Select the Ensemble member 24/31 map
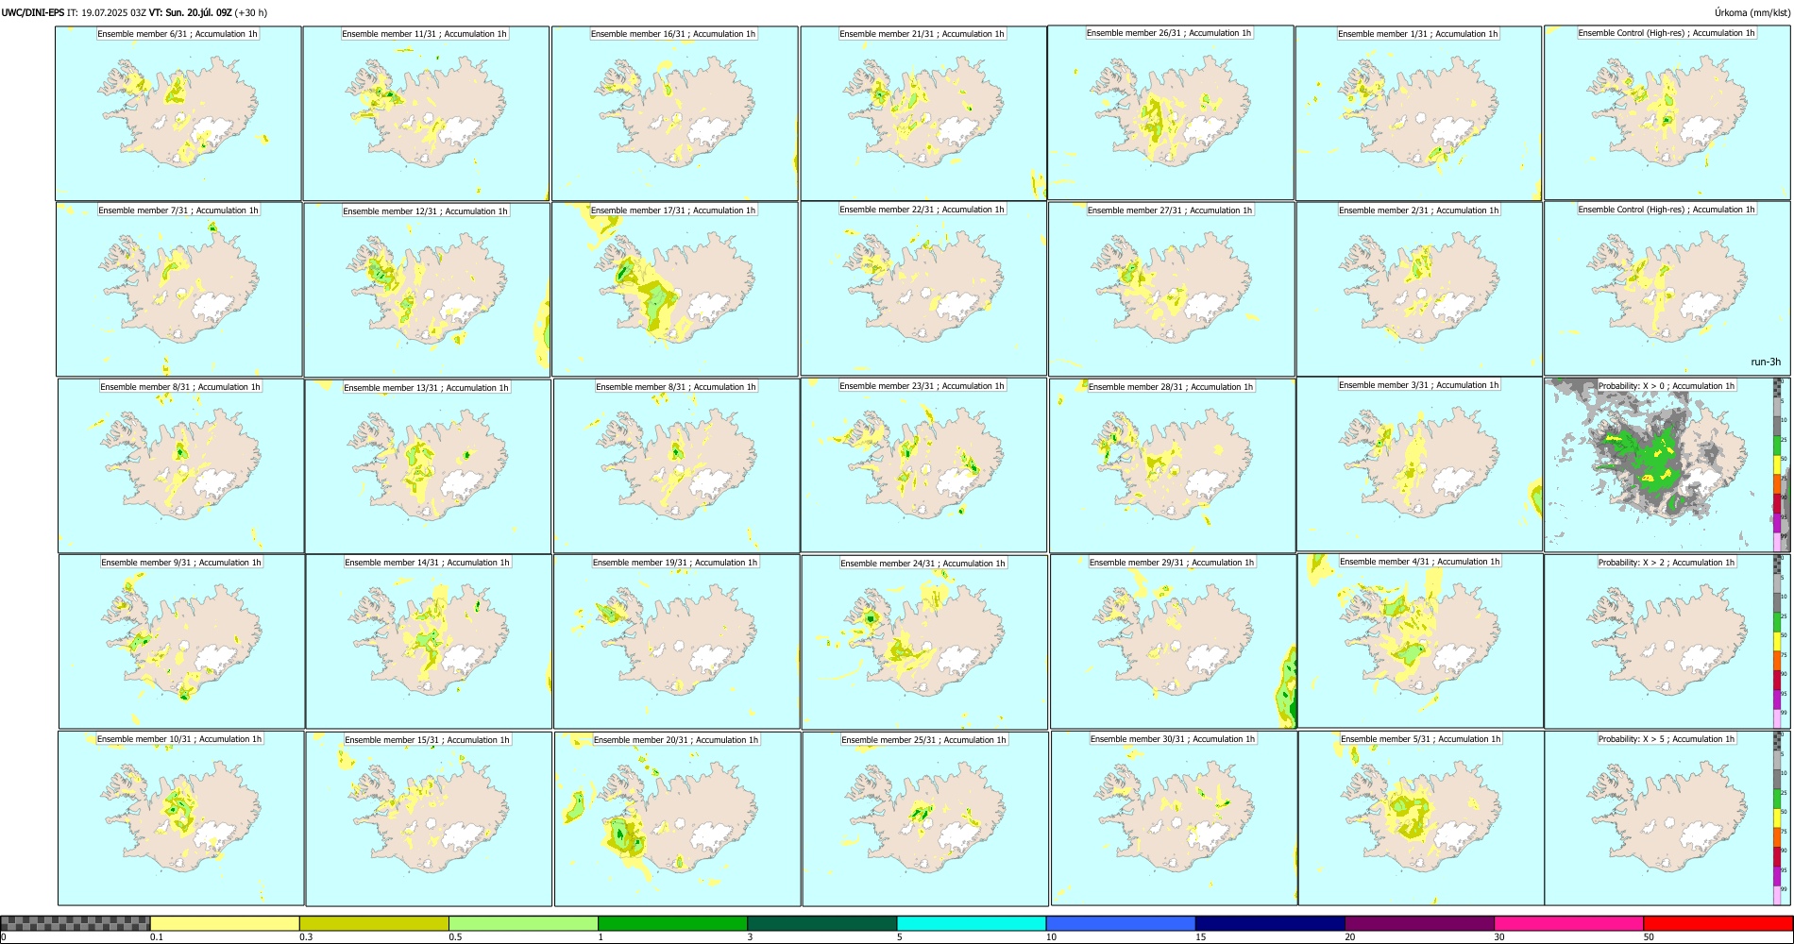Screen dimensions: 1794x944 click(924, 643)
